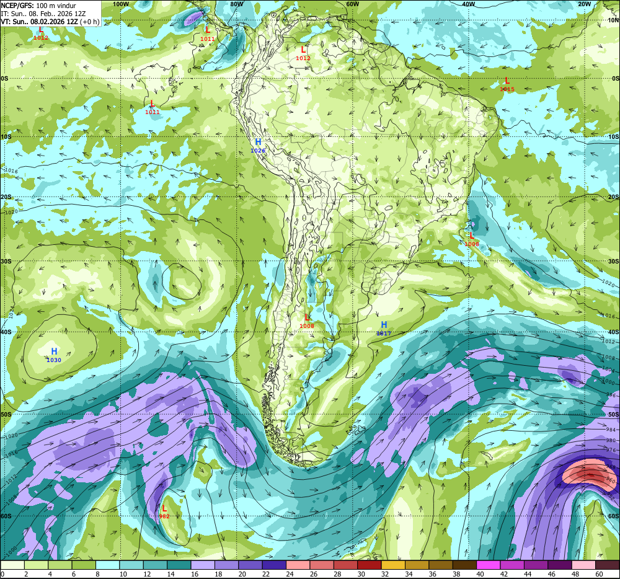
Task: Select the 22–24 dark blue legend swatch
Action: click(x=275, y=565)
